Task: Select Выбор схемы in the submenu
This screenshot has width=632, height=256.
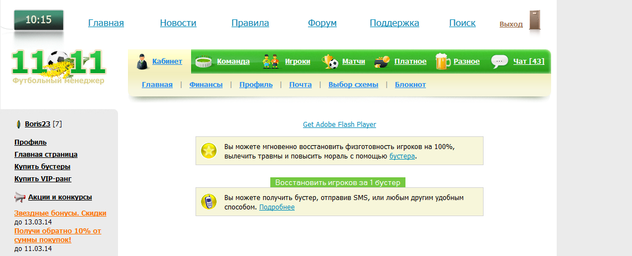Action: [x=353, y=85]
